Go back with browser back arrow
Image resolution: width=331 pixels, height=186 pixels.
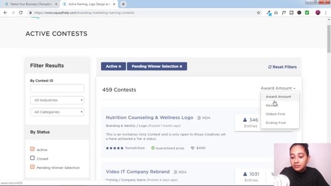click(x=5, y=12)
